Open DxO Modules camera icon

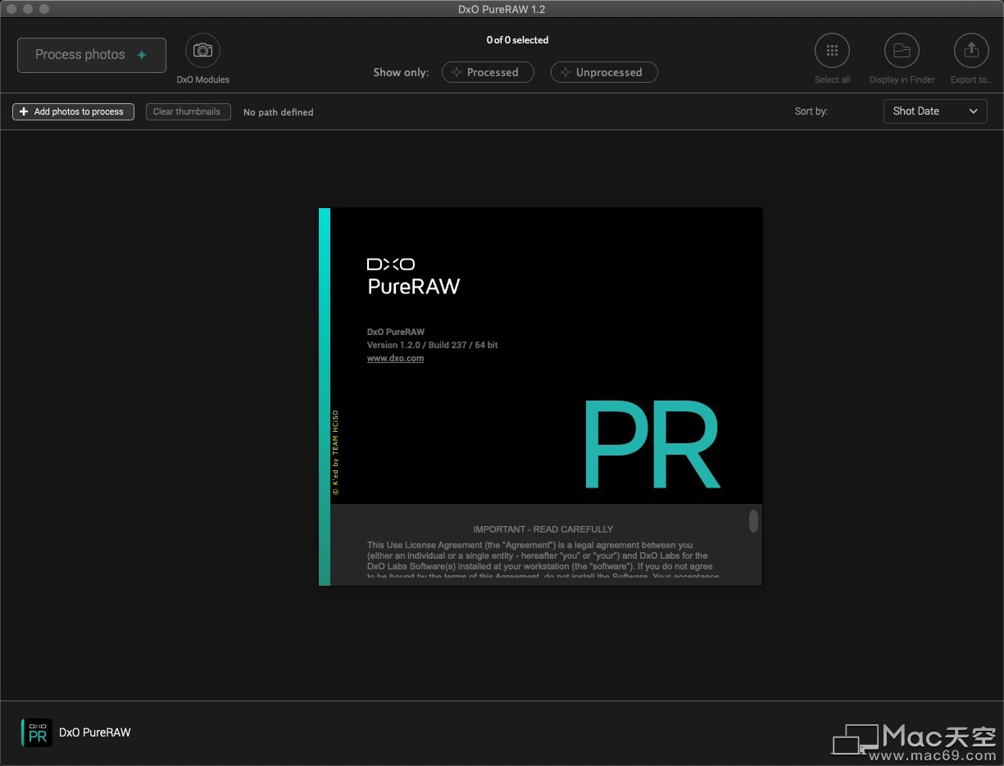[202, 51]
